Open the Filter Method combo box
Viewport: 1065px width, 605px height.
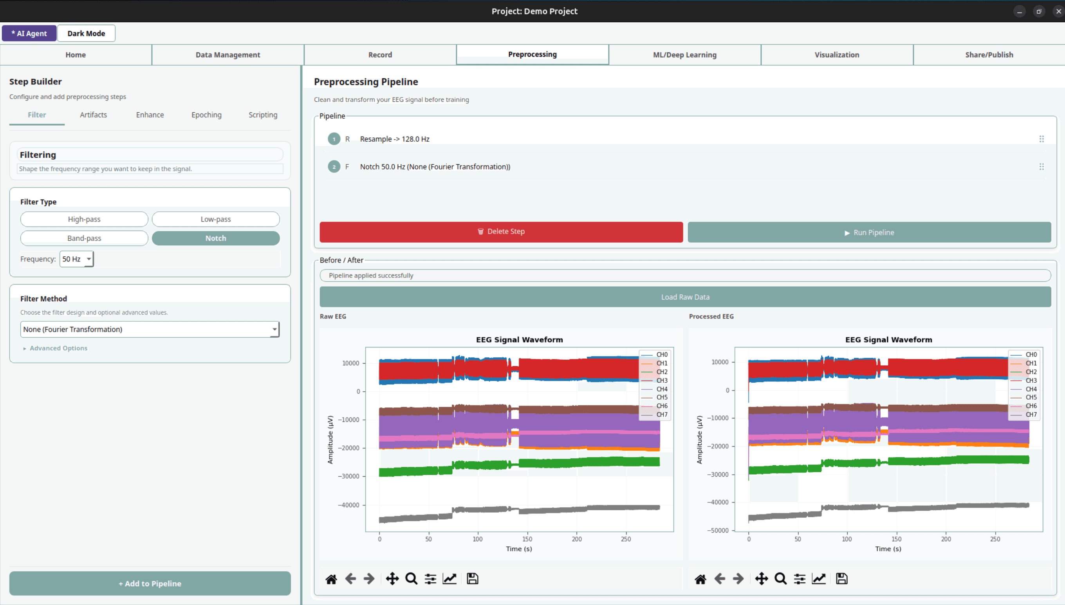[x=150, y=329]
